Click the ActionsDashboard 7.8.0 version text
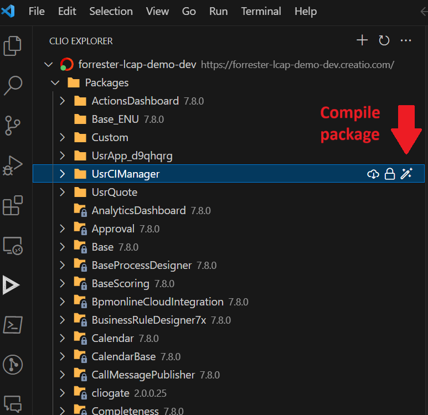The width and height of the screenshot is (428, 415). click(194, 101)
